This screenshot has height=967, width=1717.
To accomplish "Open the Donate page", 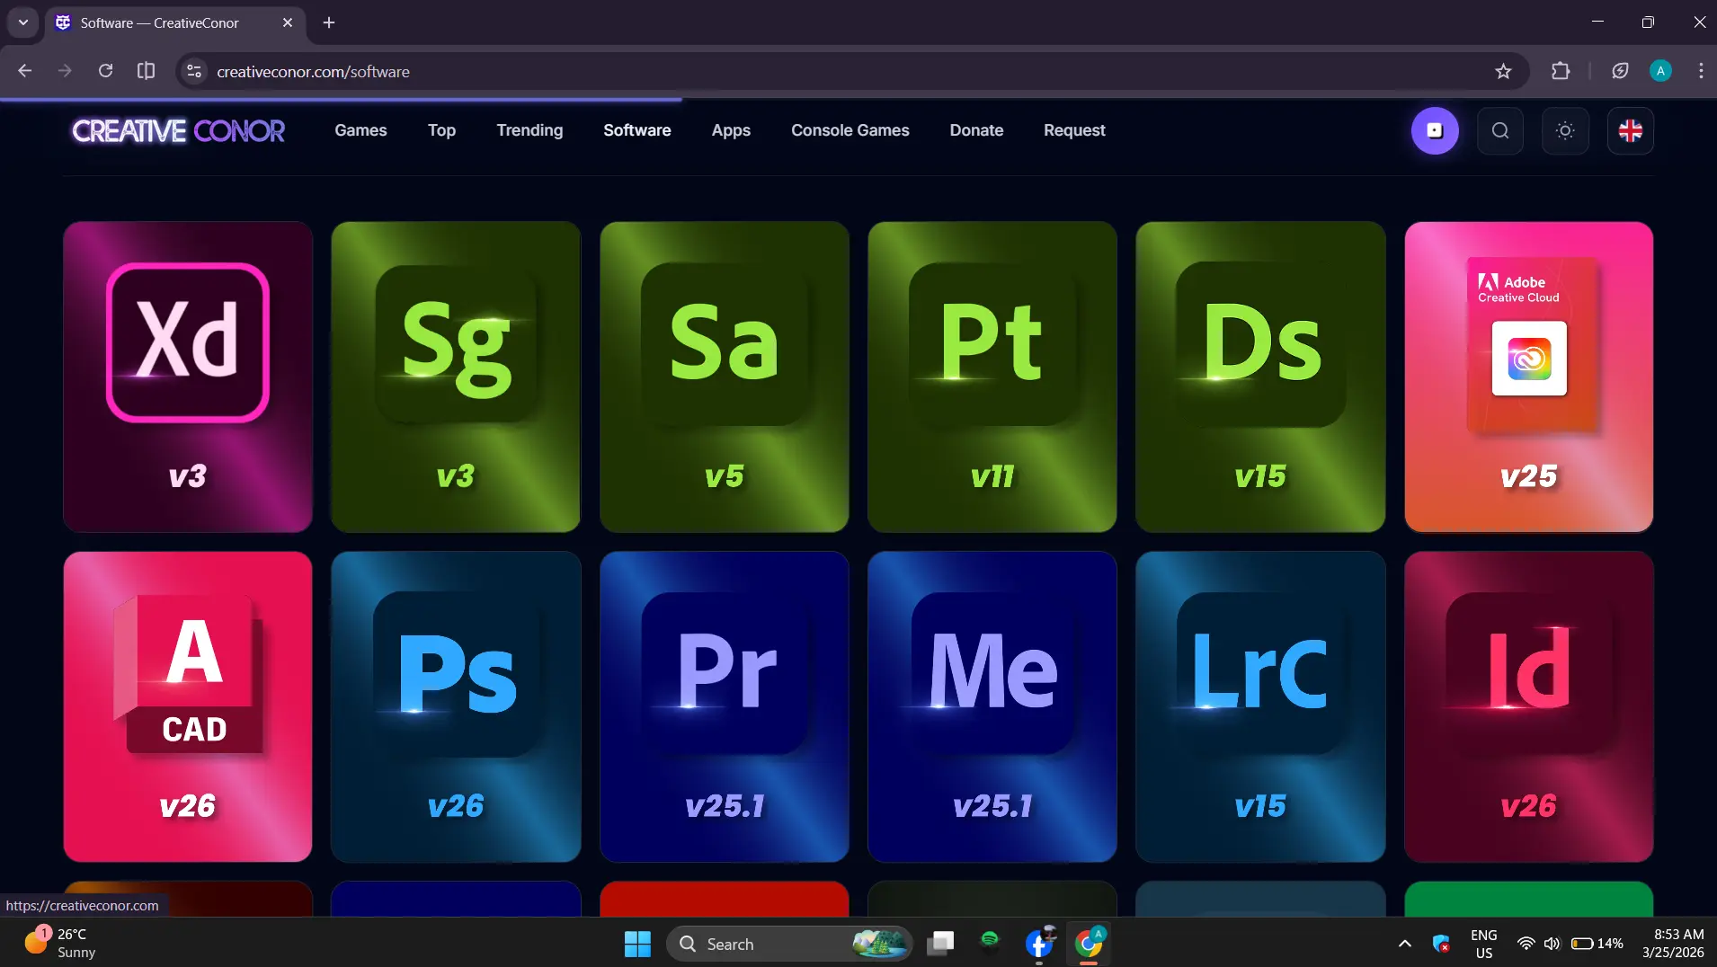I will [x=976, y=130].
